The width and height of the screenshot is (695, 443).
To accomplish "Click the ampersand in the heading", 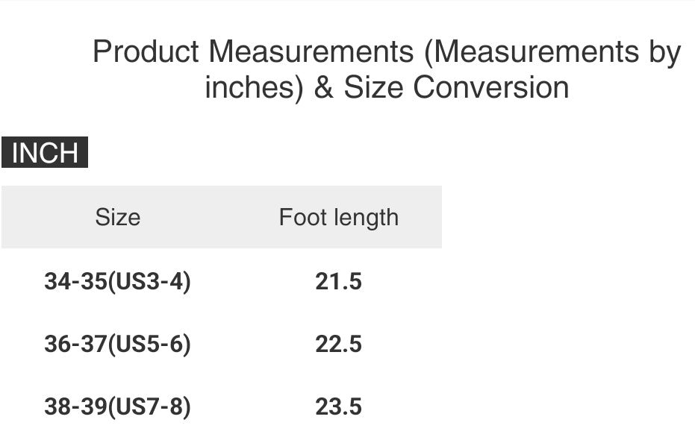I will coord(323,88).
